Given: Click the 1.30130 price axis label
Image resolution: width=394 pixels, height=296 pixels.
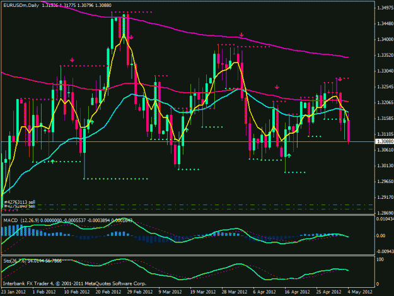Looking at the screenshot, I should (x=385, y=166).
